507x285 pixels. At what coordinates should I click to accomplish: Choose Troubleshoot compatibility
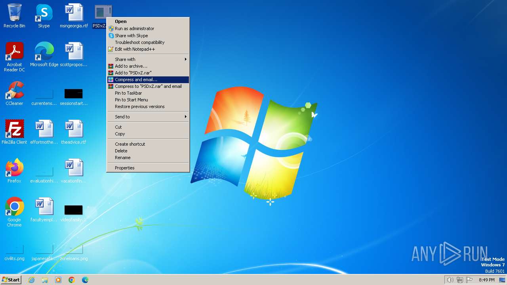tap(148, 42)
